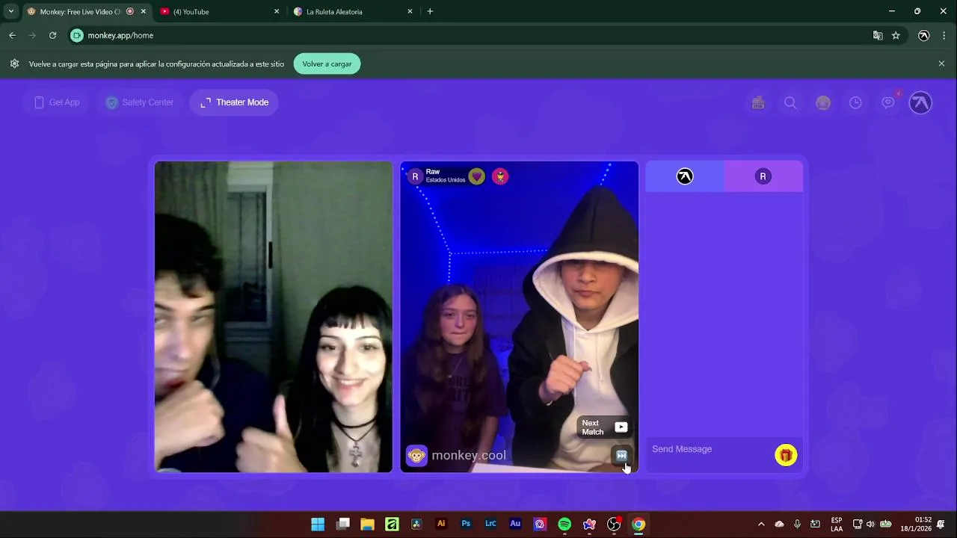Open File Explorer from taskbar
The width and height of the screenshot is (957, 538).
pyautogui.click(x=367, y=524)
